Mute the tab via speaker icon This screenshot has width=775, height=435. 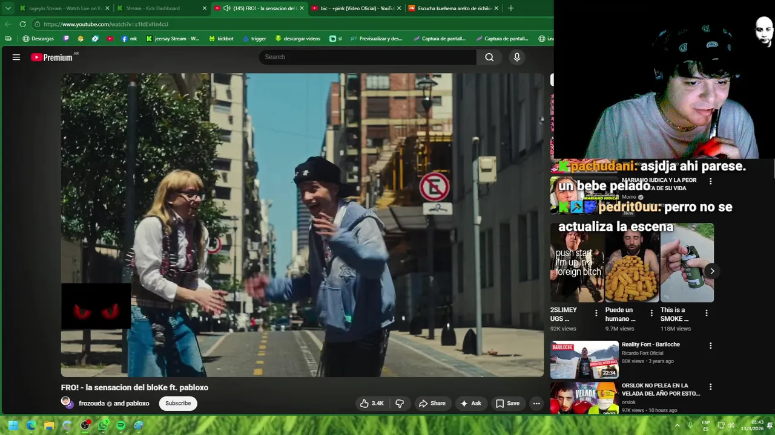(x=226, y=8)
